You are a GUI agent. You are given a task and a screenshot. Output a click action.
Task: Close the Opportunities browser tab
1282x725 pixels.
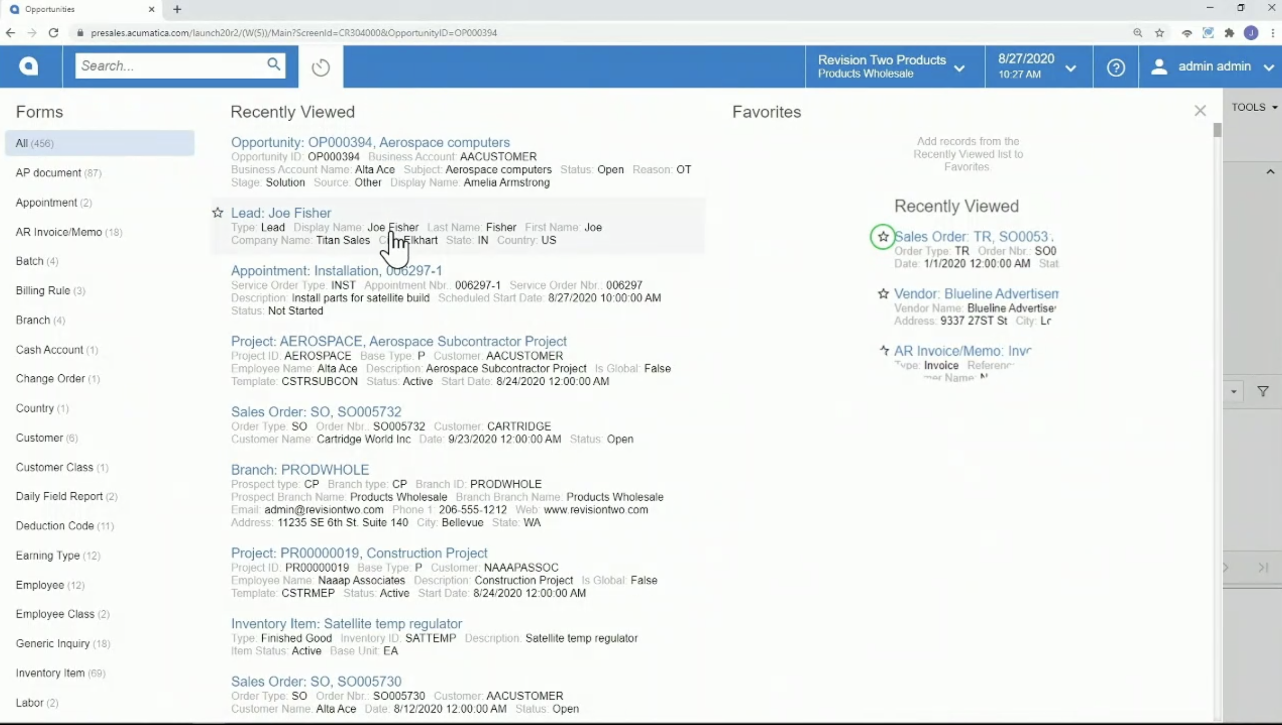[x=152, y=9]
